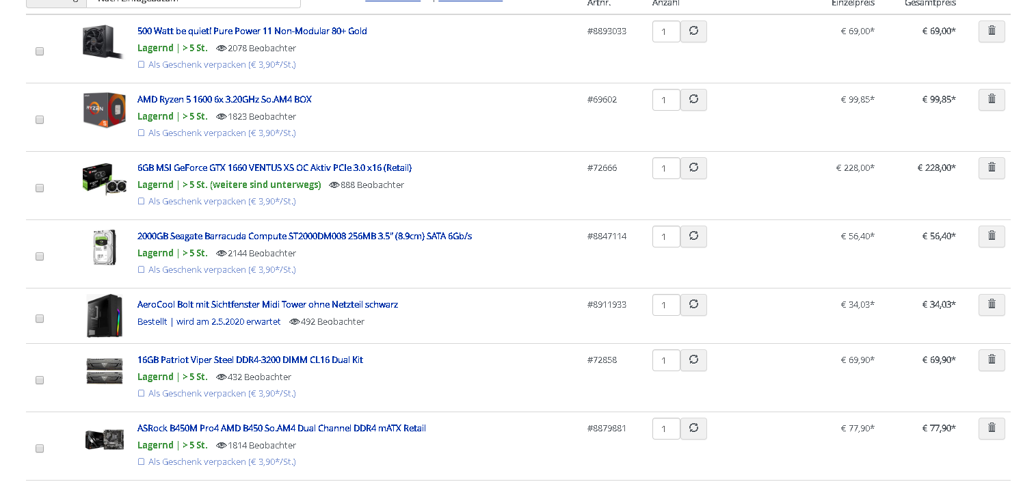
Task: Update quantity for Patriot Viper Steel RAM
Action: click(693, 360)
